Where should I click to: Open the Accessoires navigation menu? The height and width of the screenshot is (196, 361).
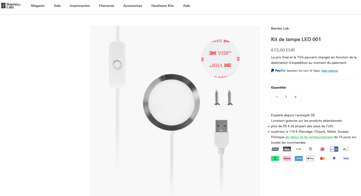[133, 6]
